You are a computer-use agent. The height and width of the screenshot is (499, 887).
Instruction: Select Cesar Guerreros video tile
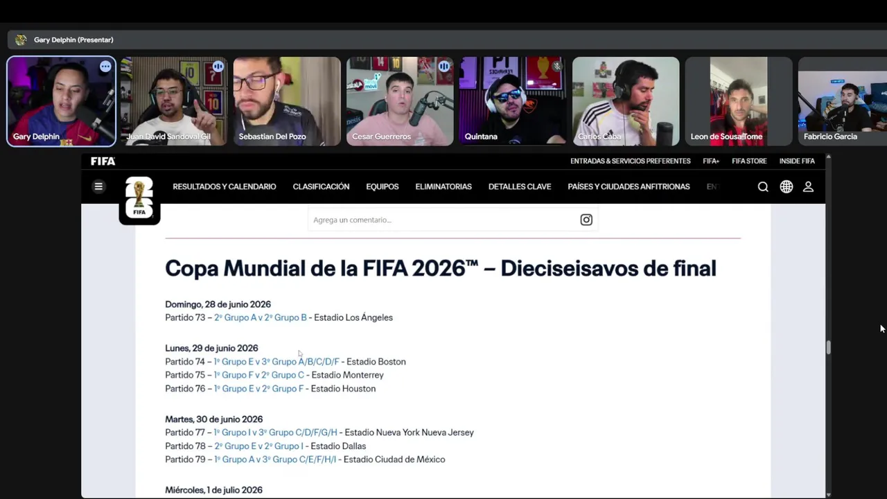[x=400, y=101]
